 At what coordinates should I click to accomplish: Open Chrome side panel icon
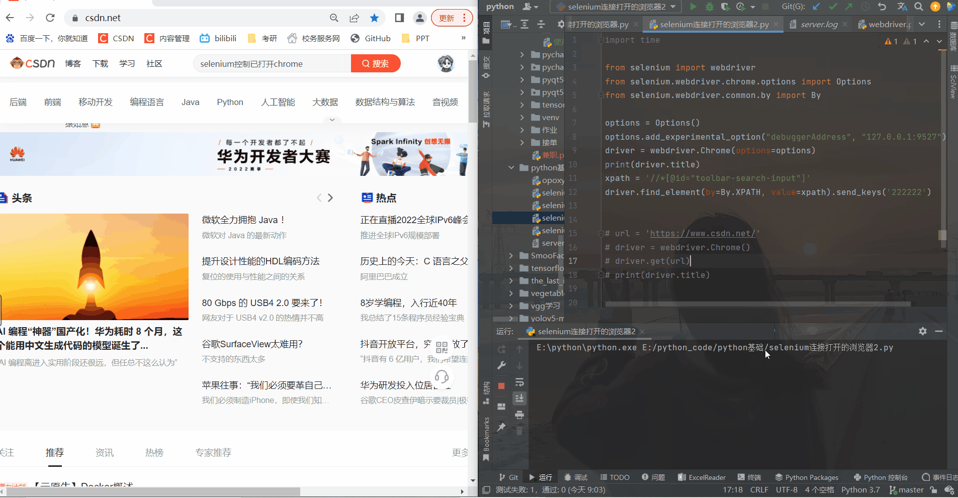pyautogui.click(x=399, y=18)
